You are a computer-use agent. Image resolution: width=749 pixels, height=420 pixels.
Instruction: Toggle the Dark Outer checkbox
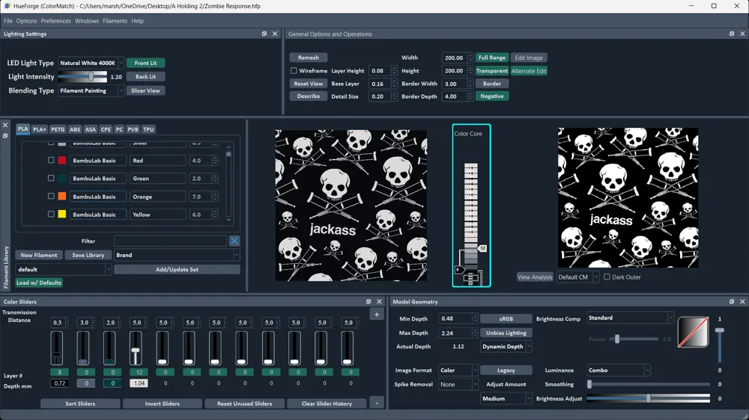(607, 277)
